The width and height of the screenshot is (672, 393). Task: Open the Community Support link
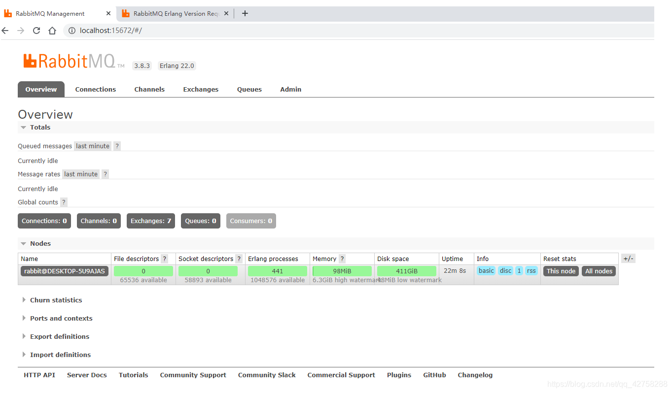(x=193, y=375)
